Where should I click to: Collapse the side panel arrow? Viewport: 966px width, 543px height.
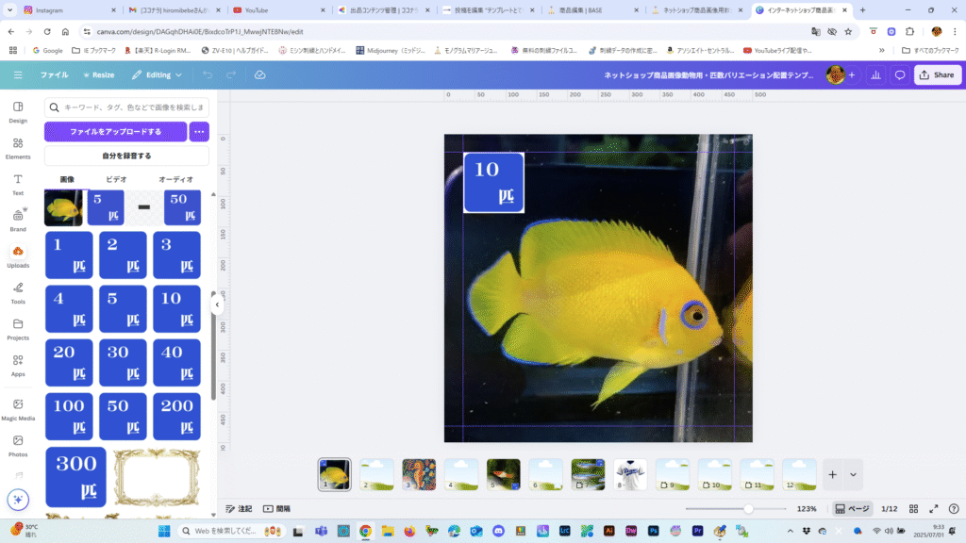tap(217, 304)
